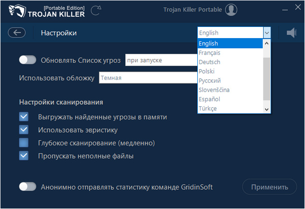
Task: Close the Trojan Killer window
Action: (x=298, y=8)
